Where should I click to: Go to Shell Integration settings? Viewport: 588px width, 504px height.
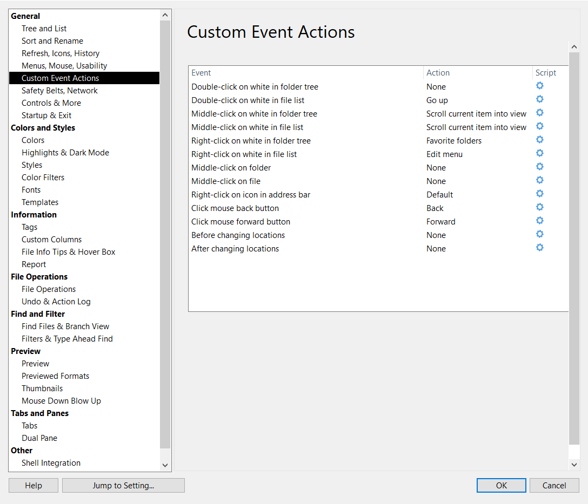tap(51, 463)
